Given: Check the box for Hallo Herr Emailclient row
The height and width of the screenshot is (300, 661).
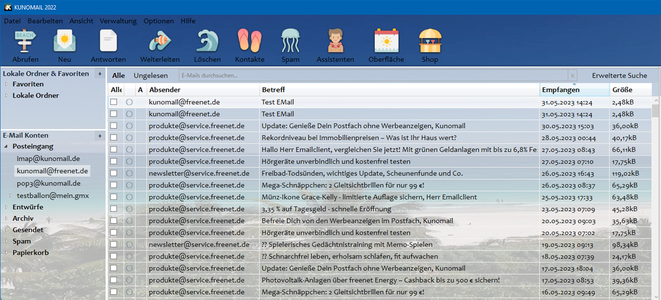Looking at the screenshot, I should (113, 149).
